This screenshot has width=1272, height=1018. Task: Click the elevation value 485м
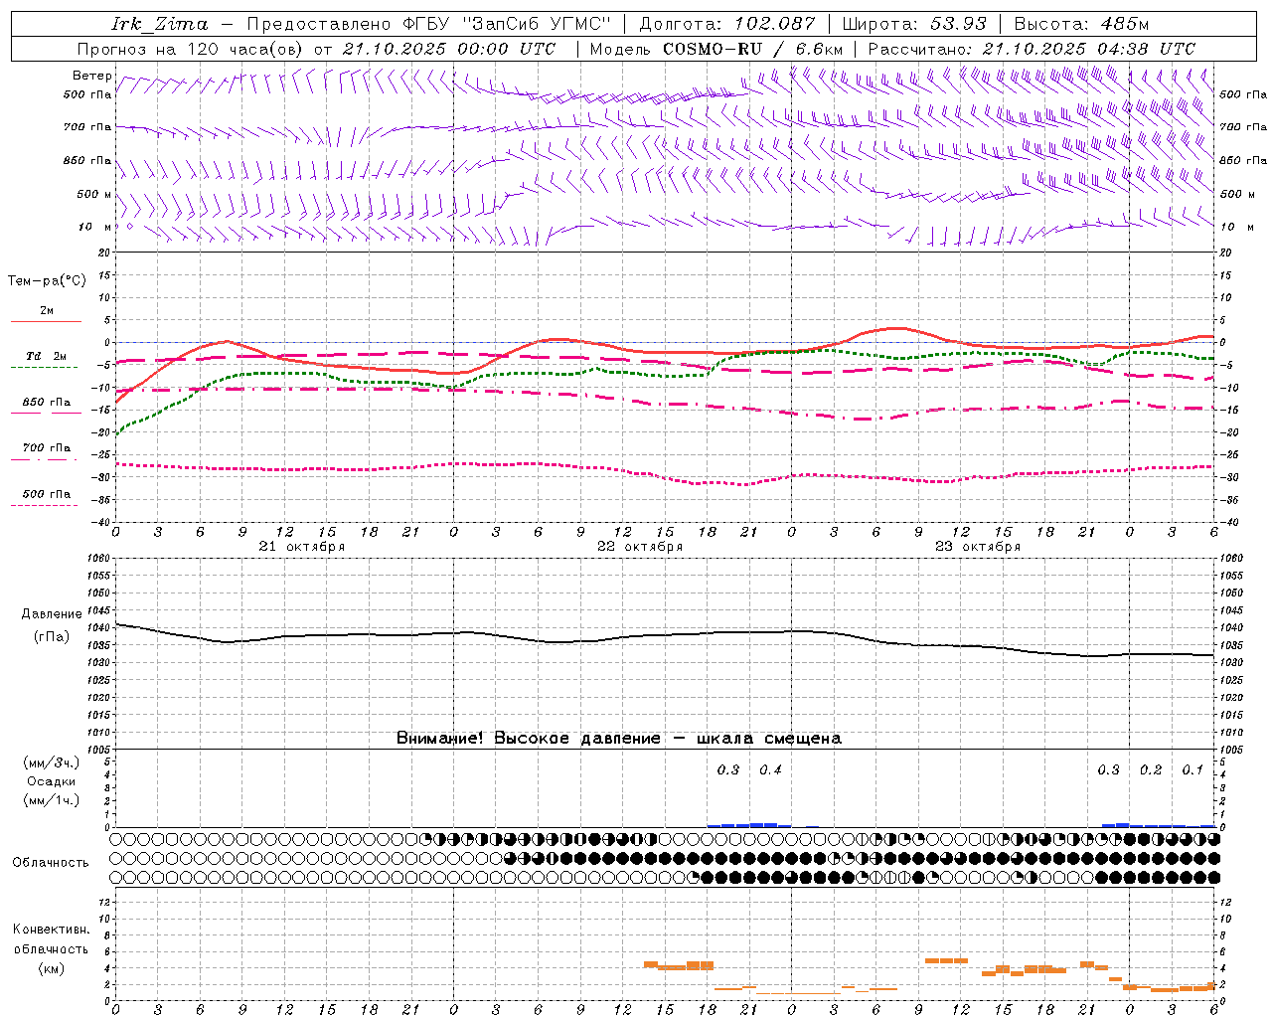1124,24
